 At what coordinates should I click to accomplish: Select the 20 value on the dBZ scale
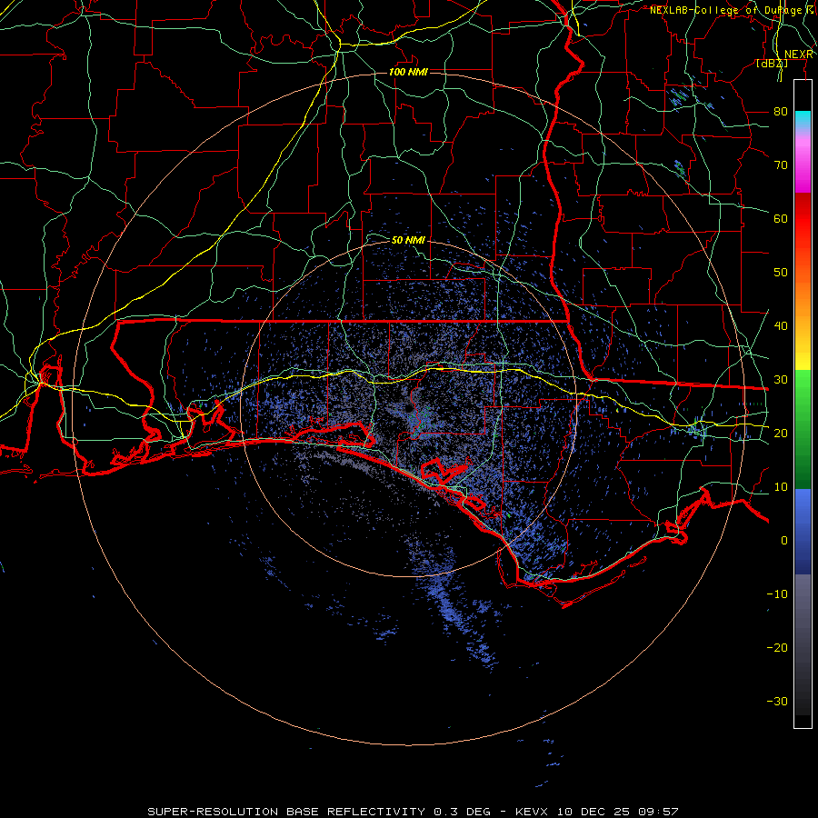click(x=781, y=433)
